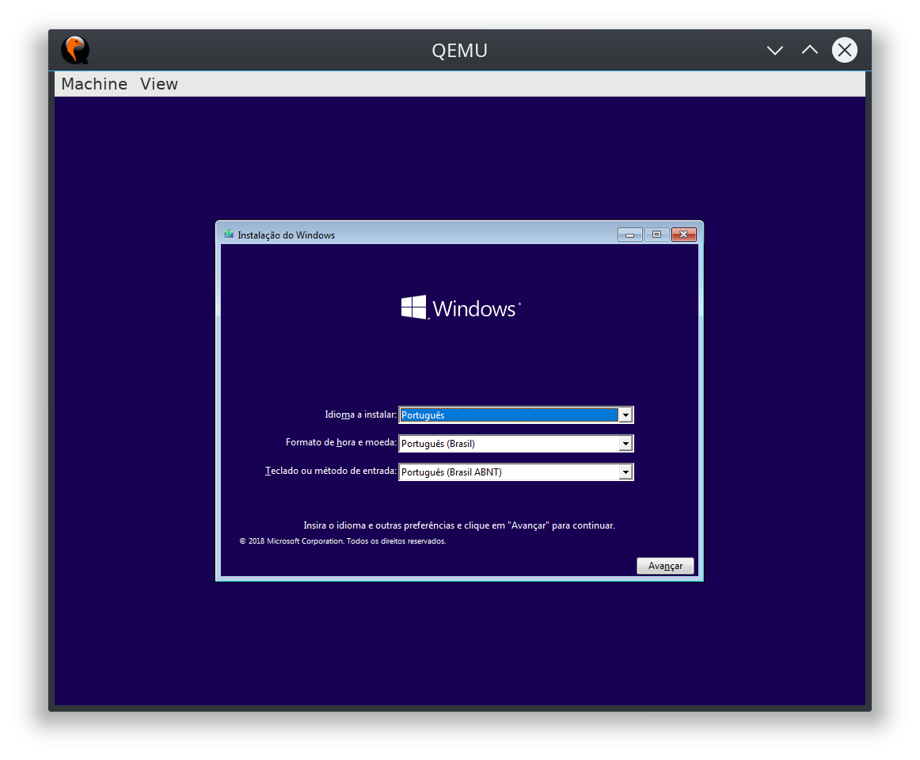Open the View menu
The height and width of the screenshot is (760, 920).
pos(158,83)
